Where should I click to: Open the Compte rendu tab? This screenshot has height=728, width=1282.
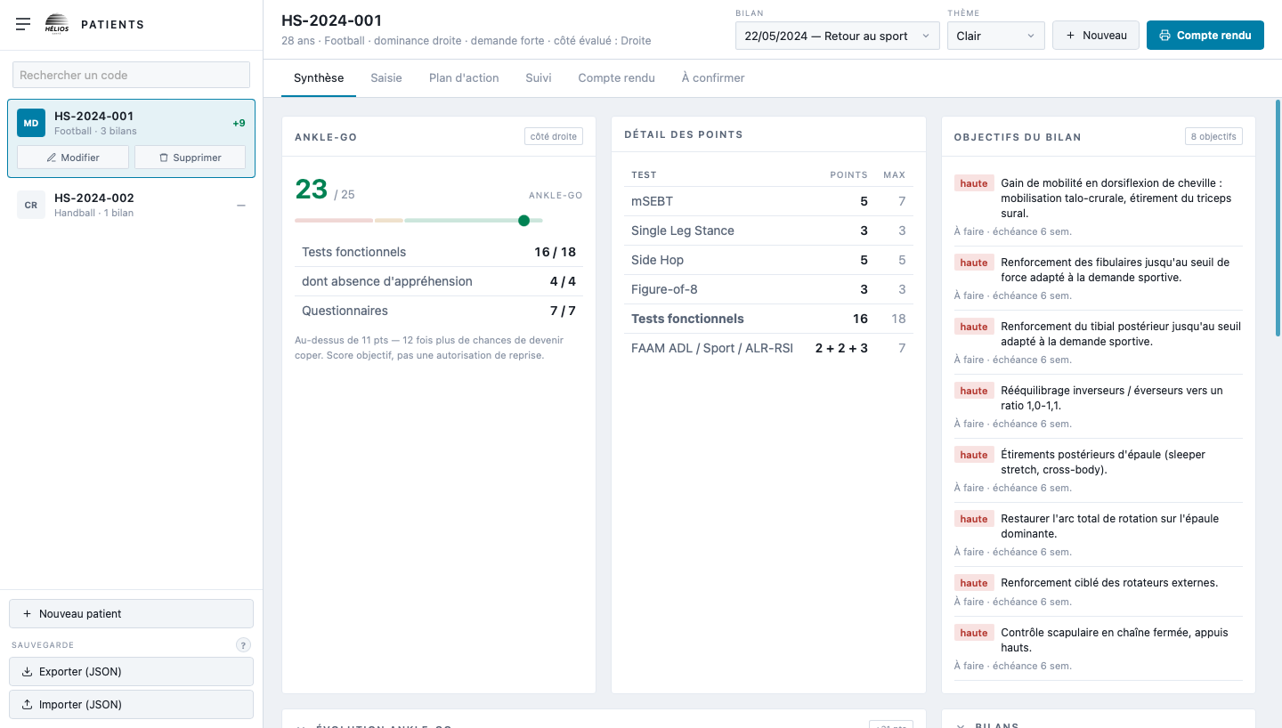click(616, 78)
